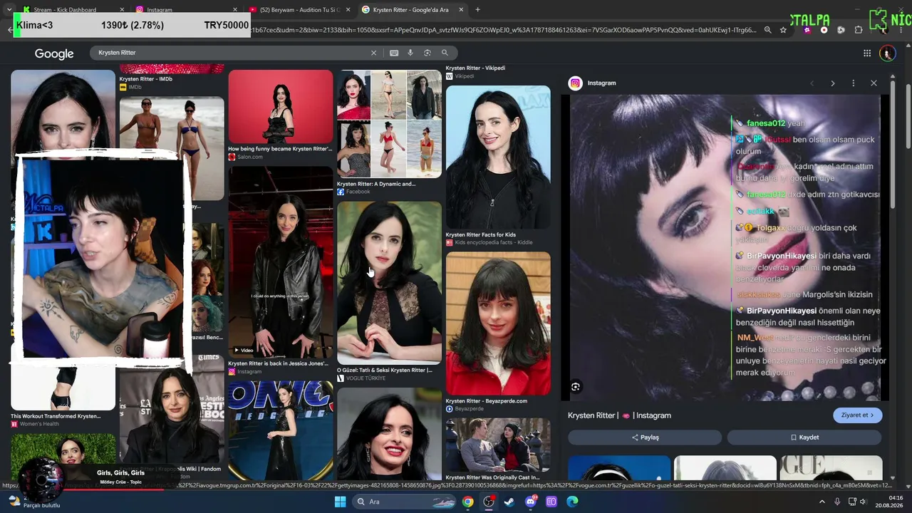Open Krysten Ritter Was Originally Cast result

[492, 477]
